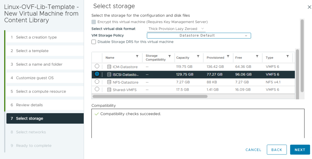Click the NFS-Datastore datastore icon
Screen dimensions: 312x159
[x=109, y=82]
